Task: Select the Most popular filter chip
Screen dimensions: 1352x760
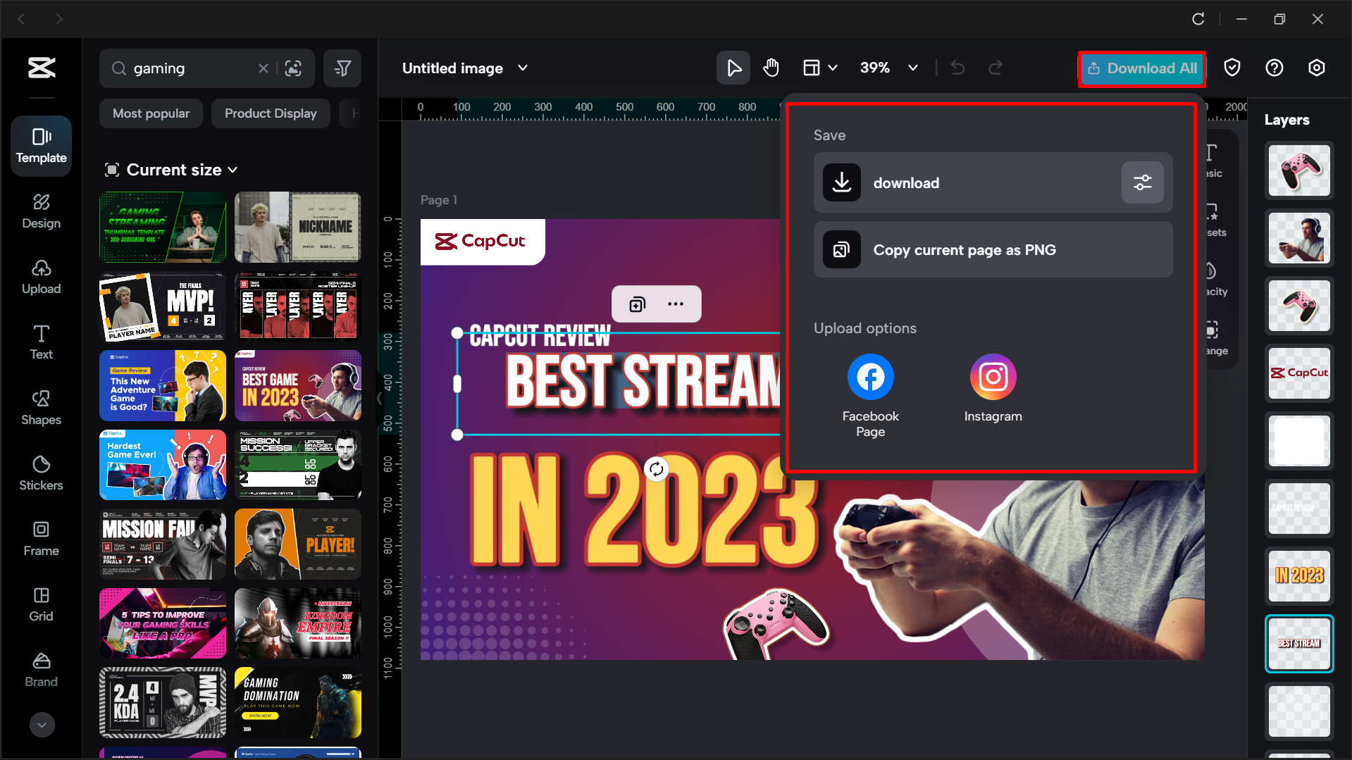Action: pos(151,113)
